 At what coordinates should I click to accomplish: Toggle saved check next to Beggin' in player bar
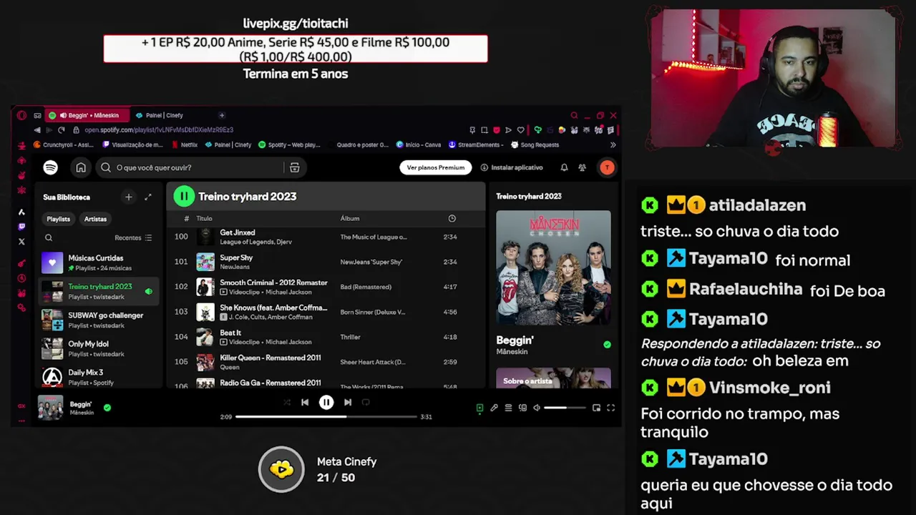(x=107, y=408)
